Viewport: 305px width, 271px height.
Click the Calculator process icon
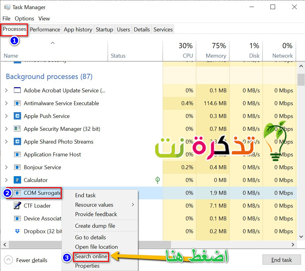[x=17, y=180]
